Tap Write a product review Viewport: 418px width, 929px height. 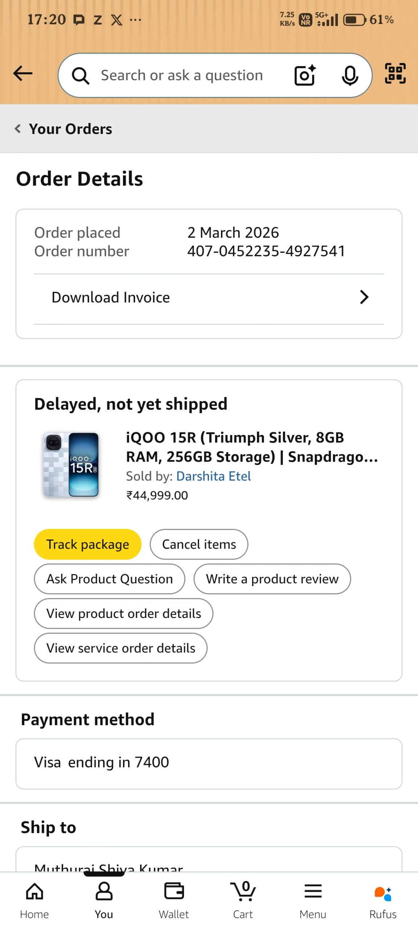tap(272, 579)
